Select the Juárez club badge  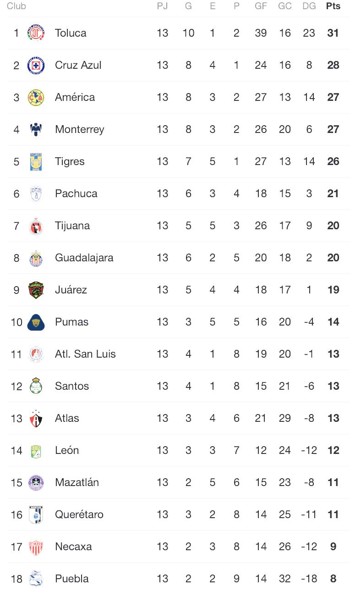(x=36, y=290)
